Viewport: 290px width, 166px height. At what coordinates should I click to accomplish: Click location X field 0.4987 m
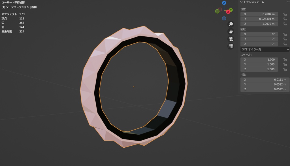pyautogui.click(x=259, y=14)
